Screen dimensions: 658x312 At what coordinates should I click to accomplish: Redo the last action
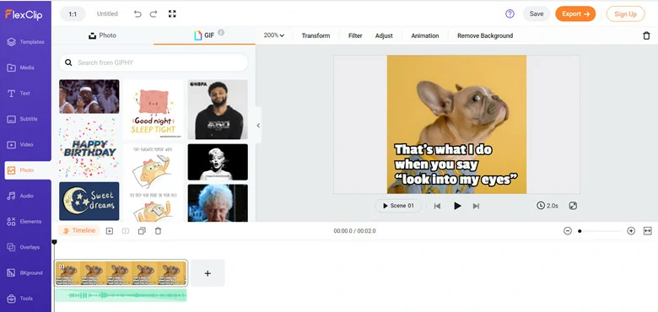154,13
